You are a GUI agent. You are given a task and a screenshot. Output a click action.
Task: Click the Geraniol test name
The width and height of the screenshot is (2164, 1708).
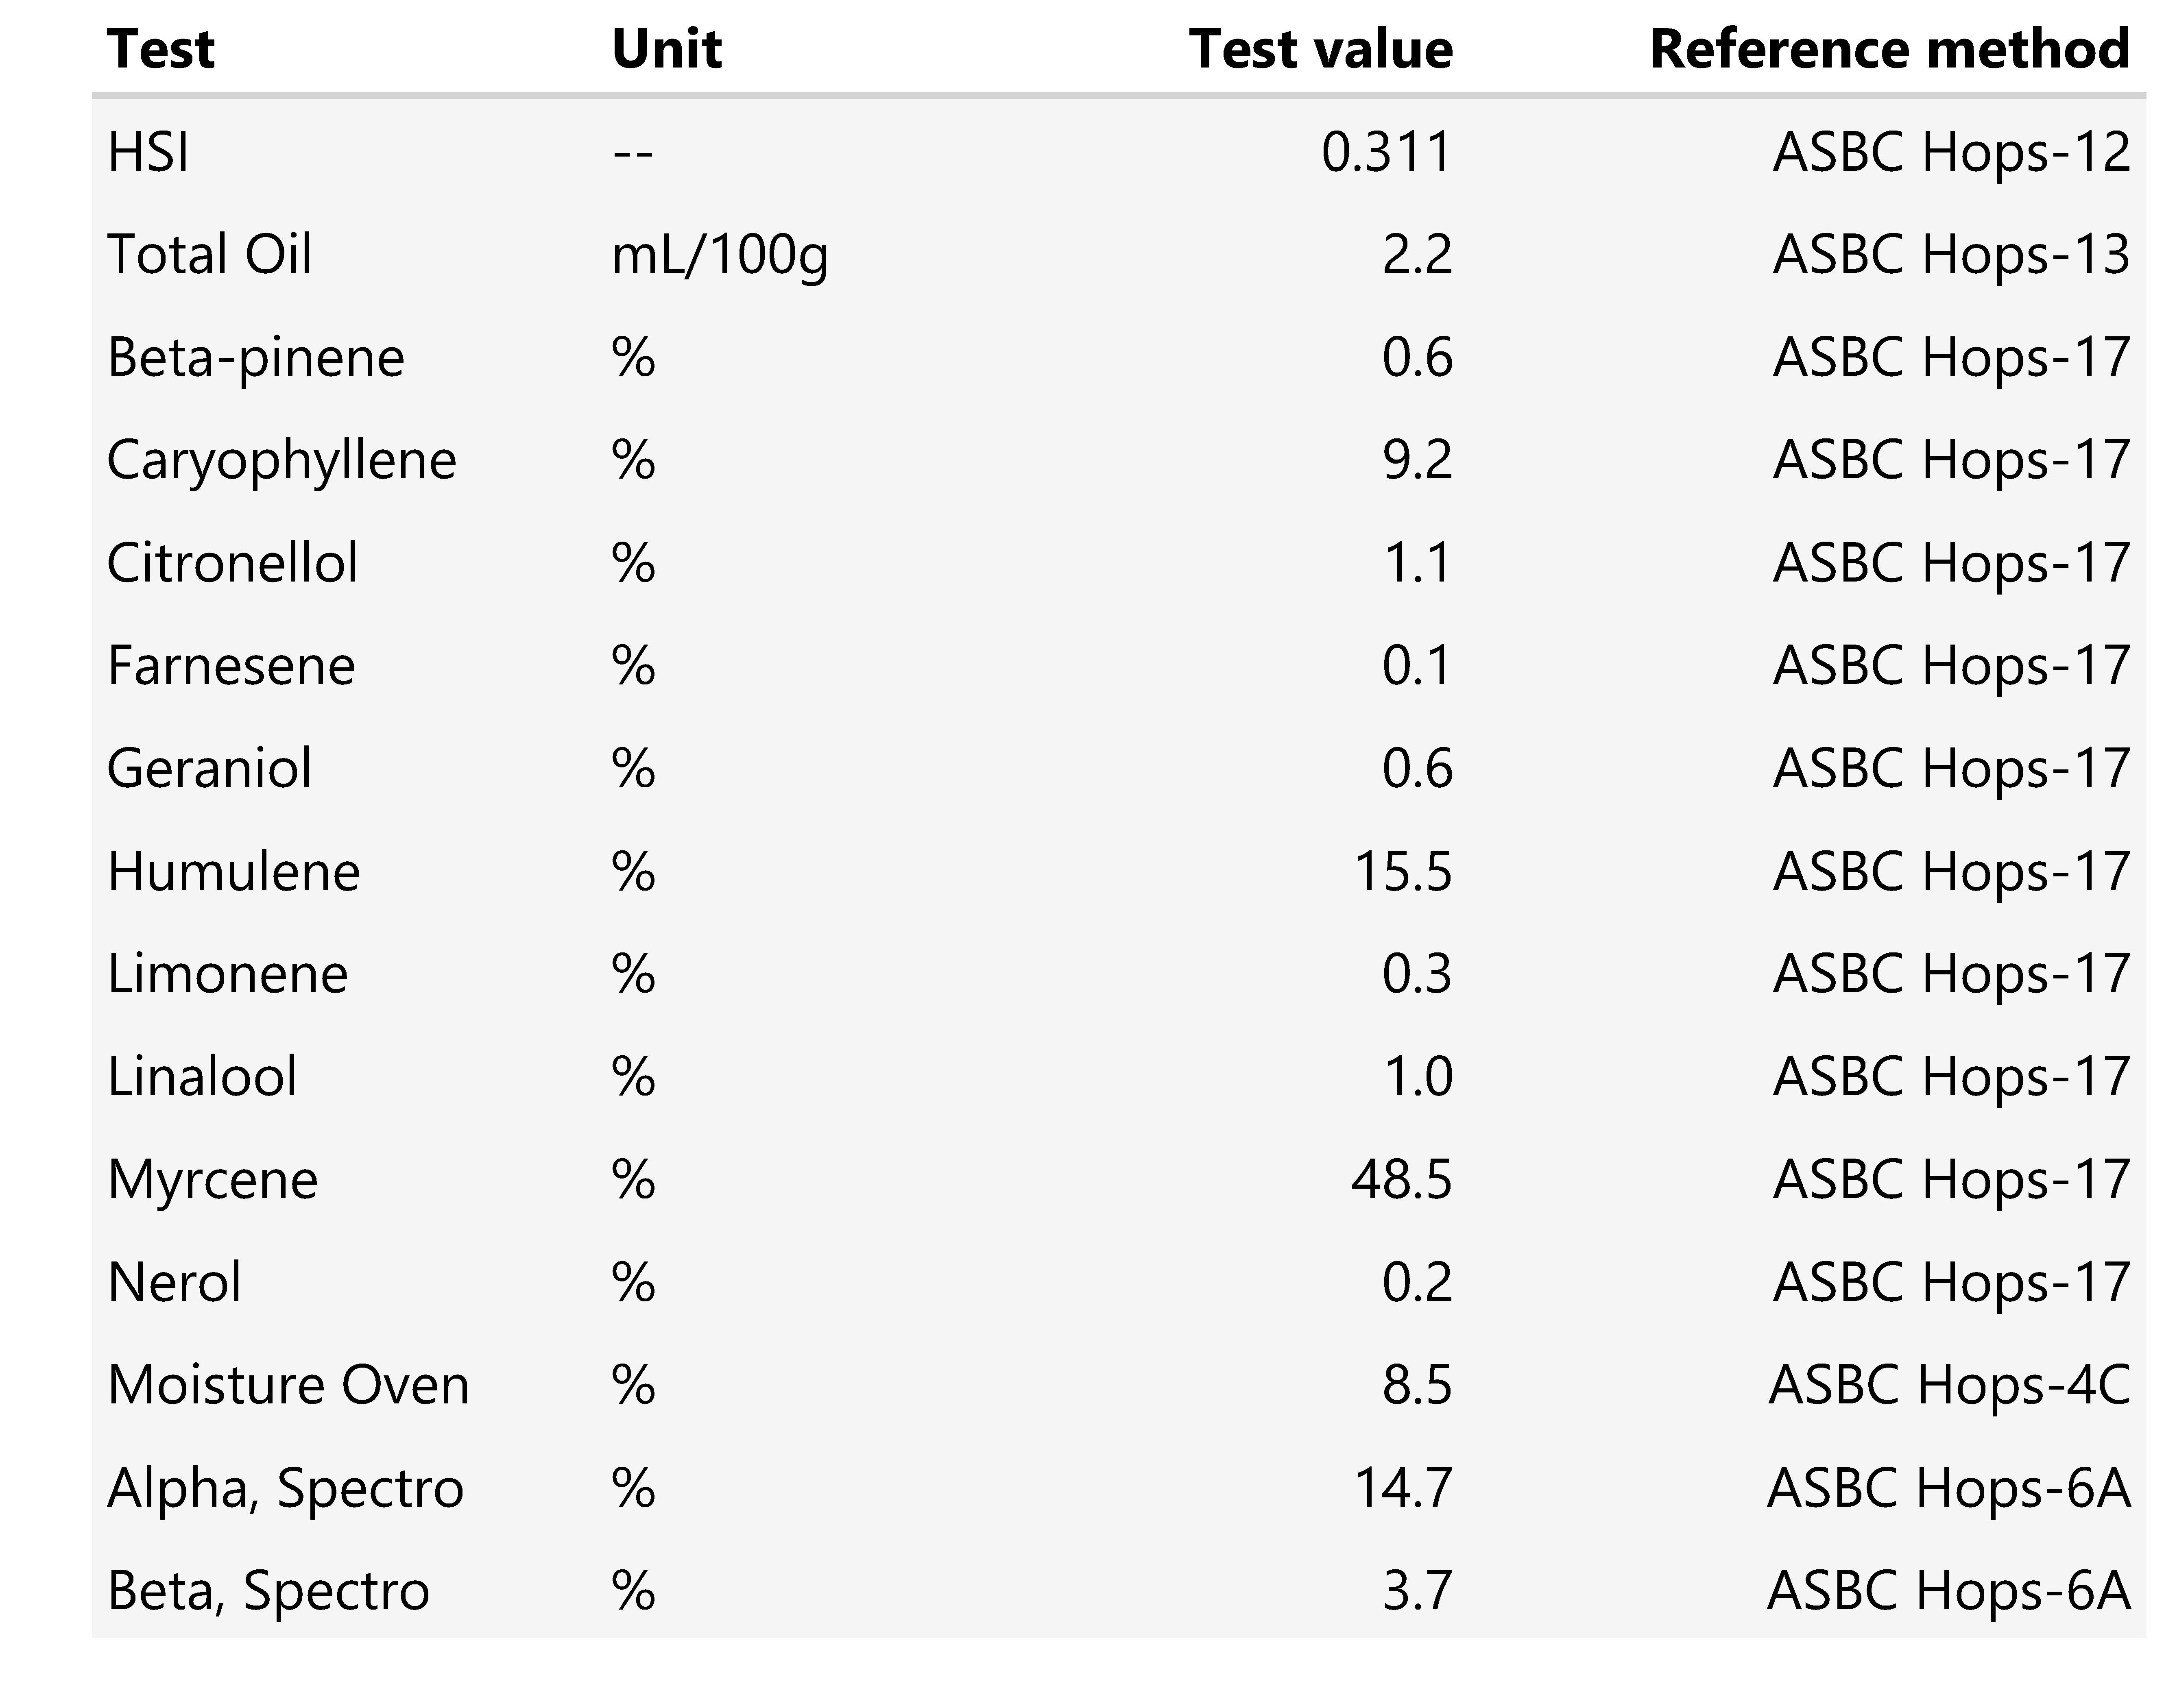[x=209, y=769]
